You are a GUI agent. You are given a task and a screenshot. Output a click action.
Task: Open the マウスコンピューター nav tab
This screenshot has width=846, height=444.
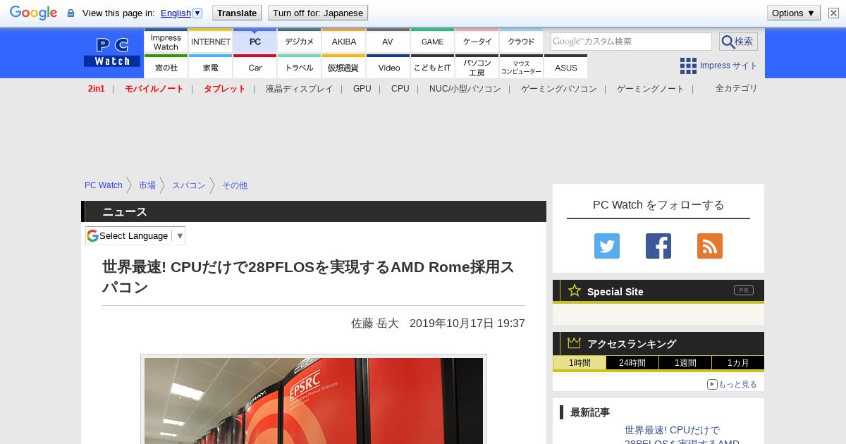pyautogui.click(x=522, y=67)
